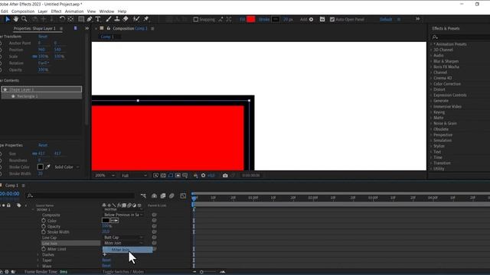490x275 pixels.
Task: Click the frame blending icon in timeline
Action: click(x=163, y=196)
